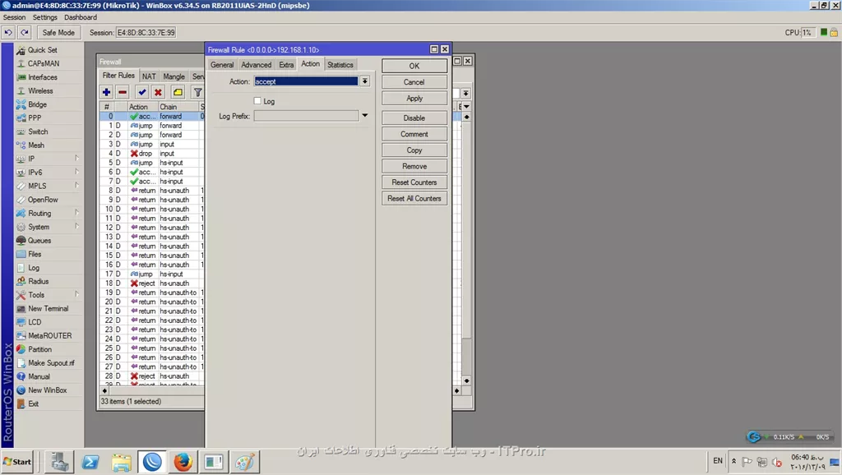Switch to Statistics tab
842x475 pixels.
pyautogui.click(x=340, y=65)
